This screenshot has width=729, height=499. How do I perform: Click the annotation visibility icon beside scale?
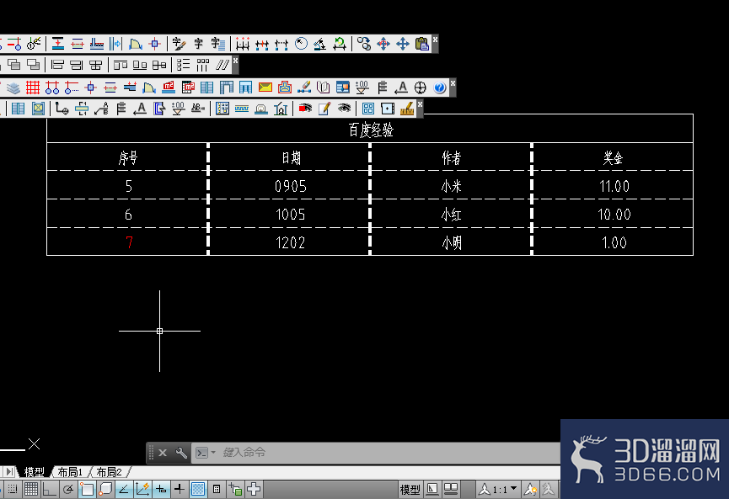529,489
